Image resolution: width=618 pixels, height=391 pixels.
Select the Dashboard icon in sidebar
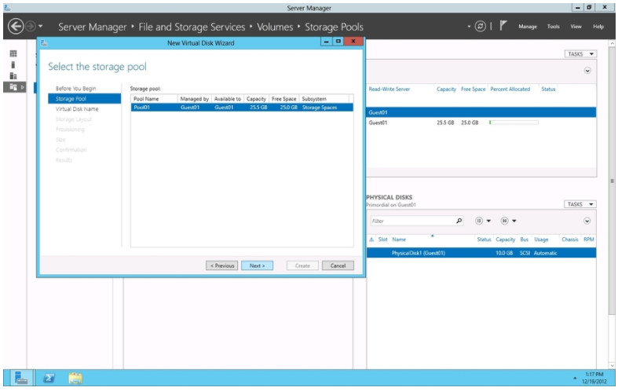(x=13, y=53)
